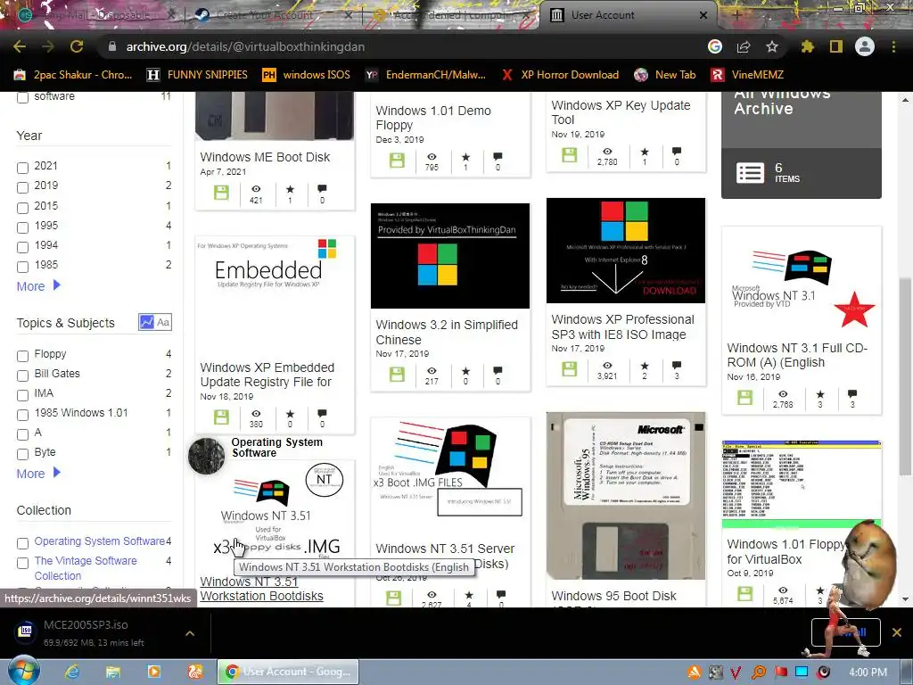Launch Internet Explorer from the taskbar

pos(72,672)
